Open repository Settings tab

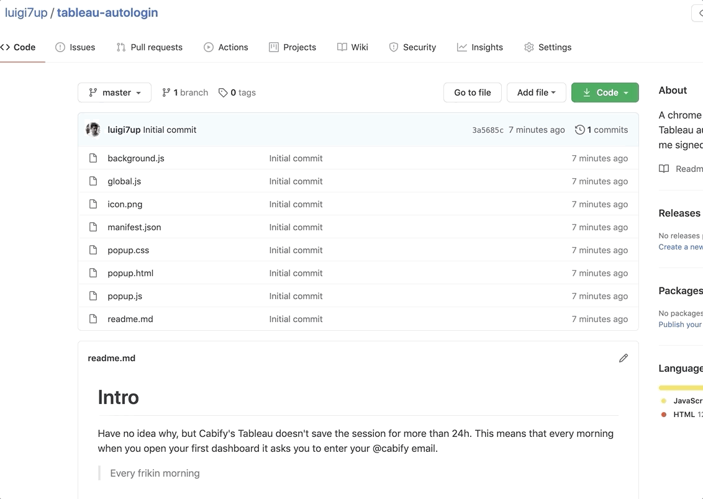coord(547,47)
